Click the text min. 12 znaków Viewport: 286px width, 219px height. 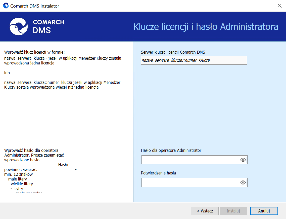click(18, 174)
